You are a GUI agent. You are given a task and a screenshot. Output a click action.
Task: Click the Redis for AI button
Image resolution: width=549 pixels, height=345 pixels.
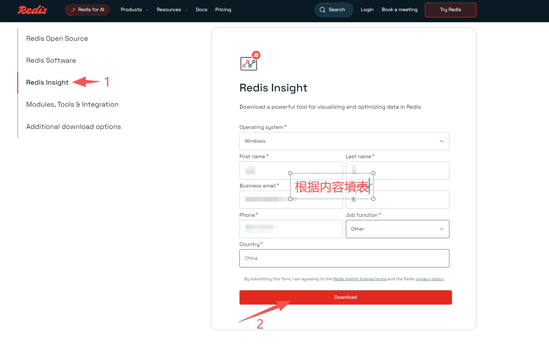[x=88, y=10]
